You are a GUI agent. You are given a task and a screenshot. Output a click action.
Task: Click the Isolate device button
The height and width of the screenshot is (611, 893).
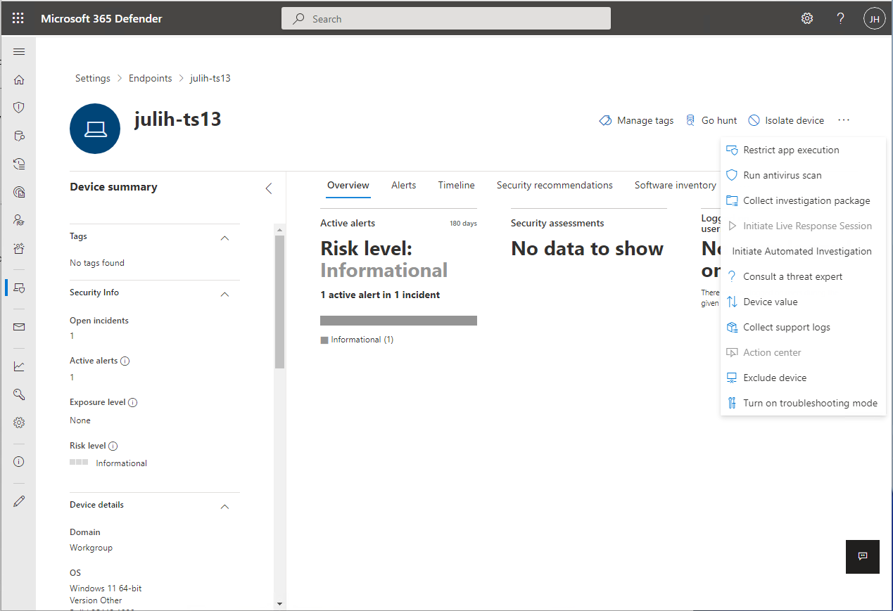coord(786,120)
